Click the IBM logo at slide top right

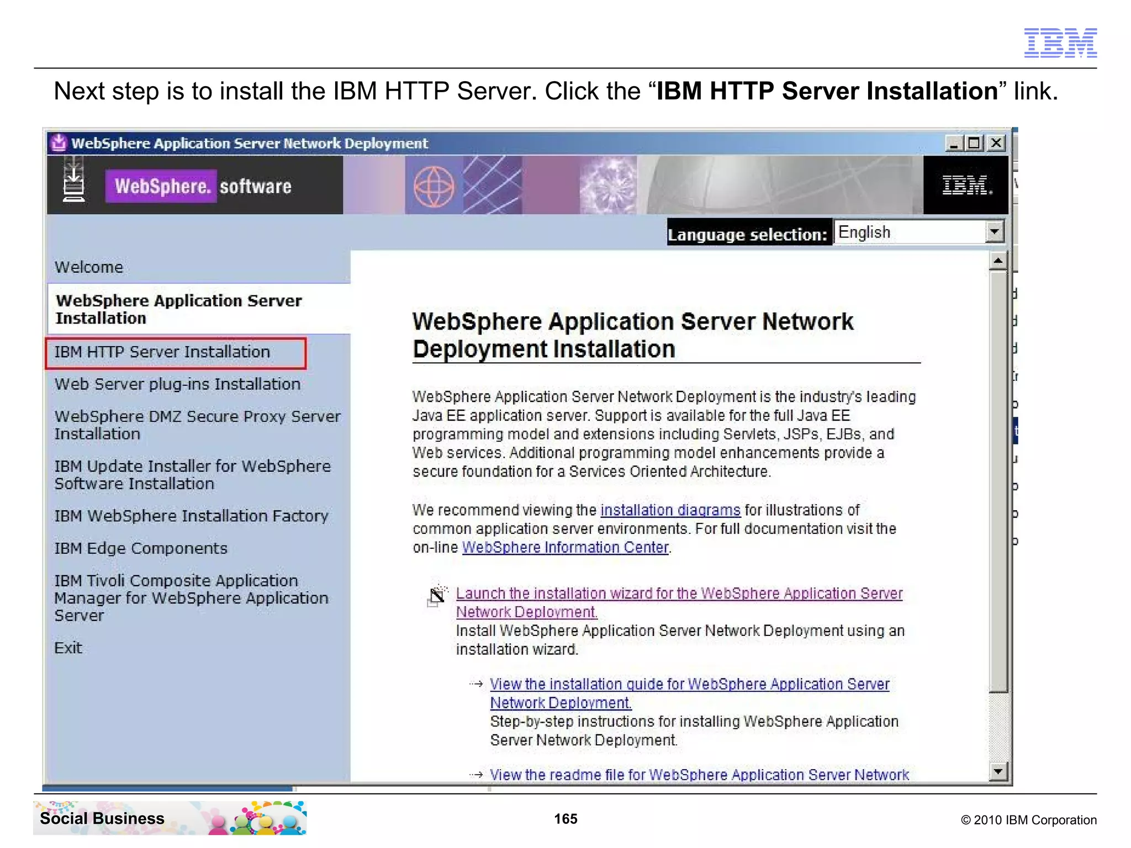tap(1060, 43)
